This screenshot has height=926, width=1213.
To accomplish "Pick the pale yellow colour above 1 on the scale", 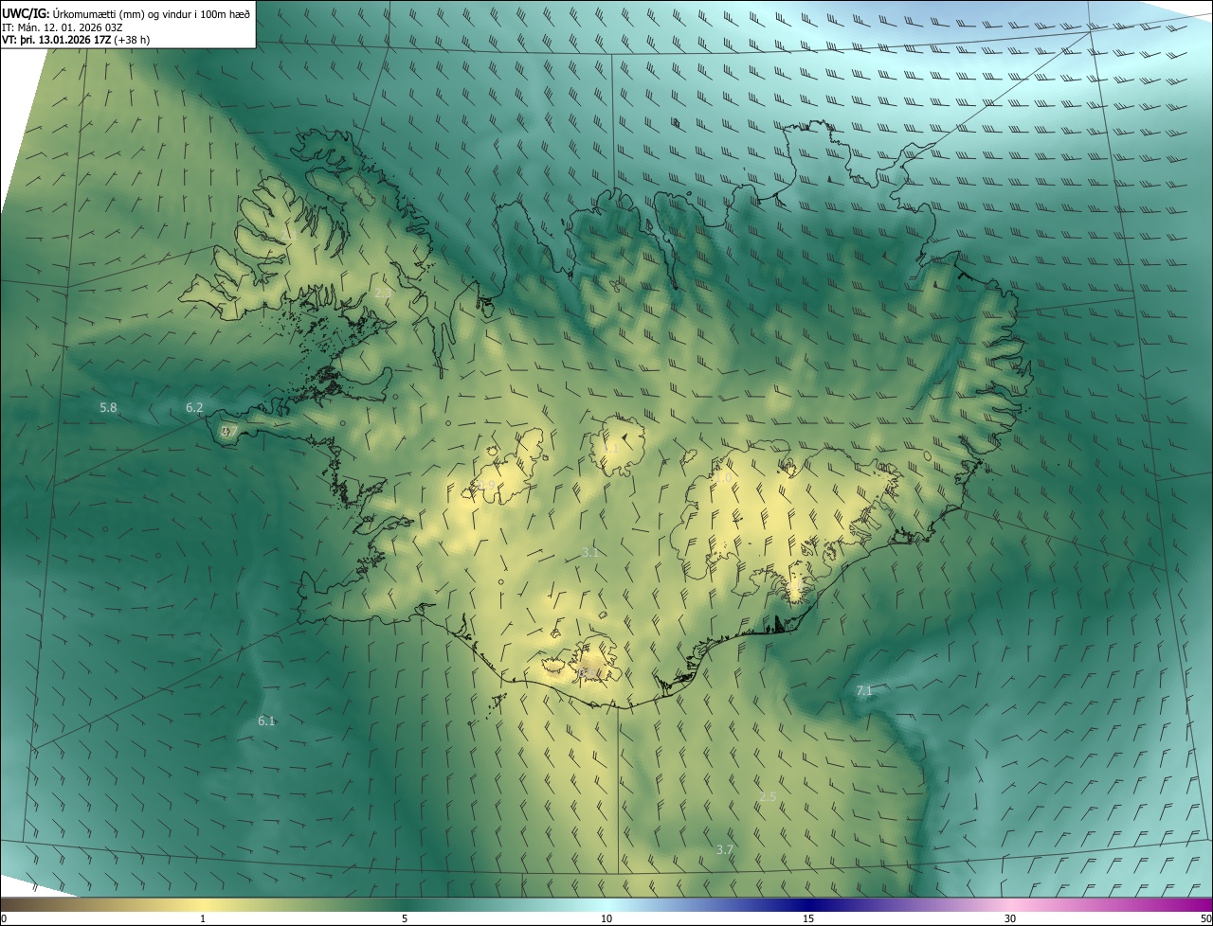I will [x=203, y=904].
